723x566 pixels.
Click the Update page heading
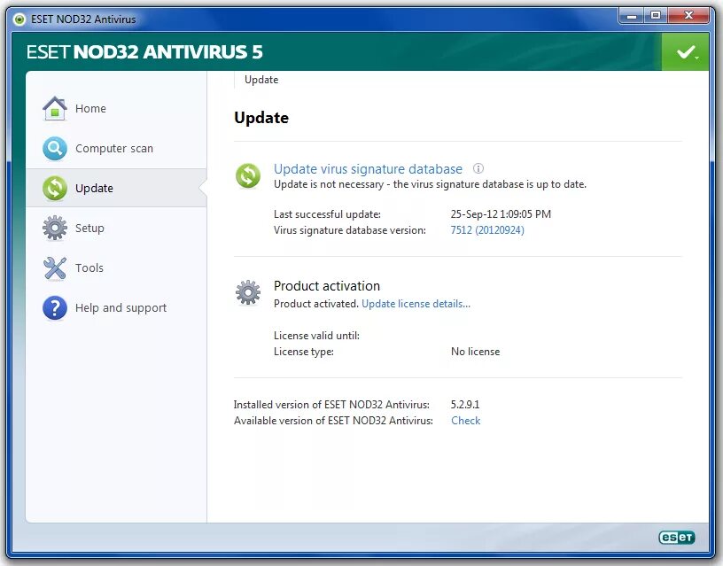261,118
